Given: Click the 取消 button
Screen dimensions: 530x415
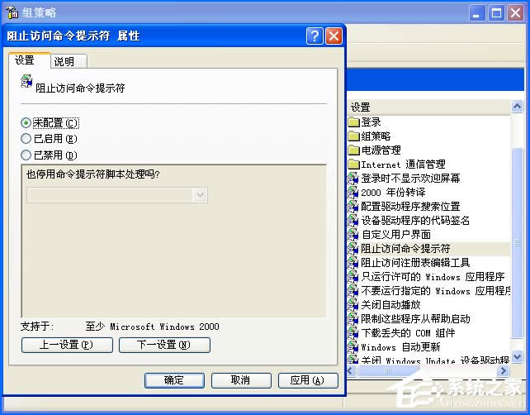Looking at the screenshot, I should point(241,380).
